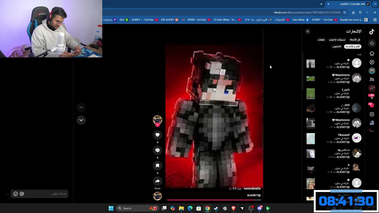Open video thumbnail beside T_rx71 notification
The height and width of the screenshot is (213, 379).
[x=311, y=93]
